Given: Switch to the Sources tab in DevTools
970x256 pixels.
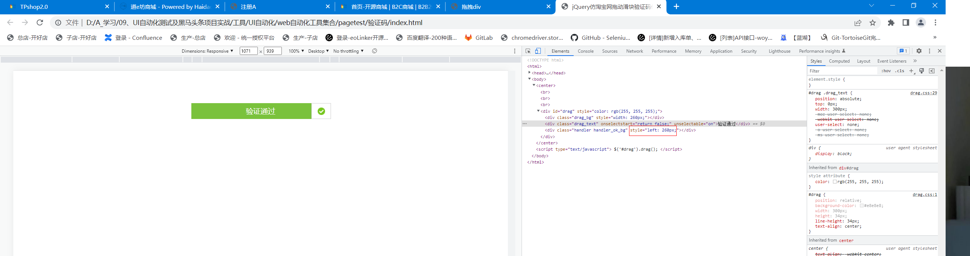Looking at the screenshot, I should pos(609,51).
